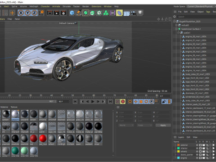The height and width of the screenshot is (162, 216).
Task: Click the Floor environment grid icon
Action: (126, 13)
